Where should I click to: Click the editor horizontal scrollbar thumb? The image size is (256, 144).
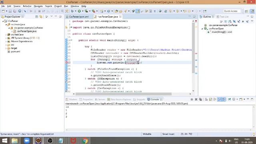click(123, 94)
